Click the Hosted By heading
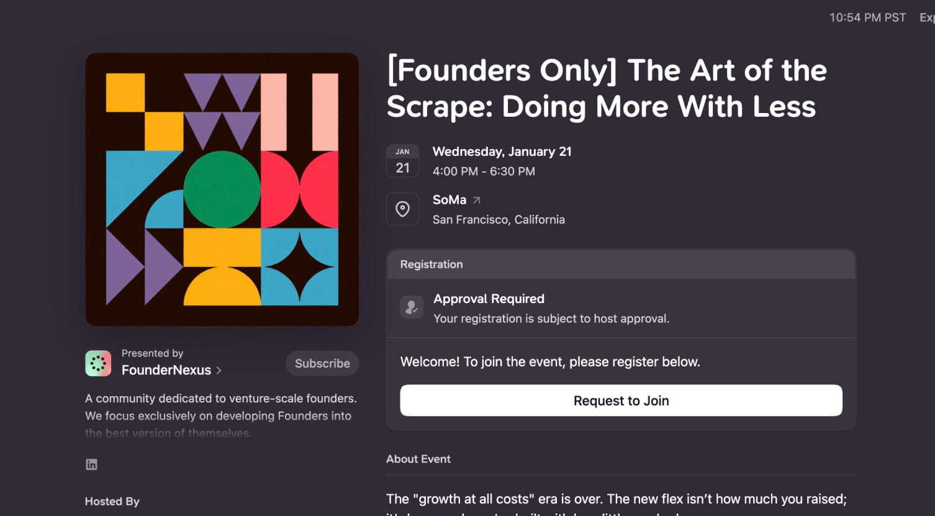The height and width of the screenshot is (516, 935). (112, 502)
